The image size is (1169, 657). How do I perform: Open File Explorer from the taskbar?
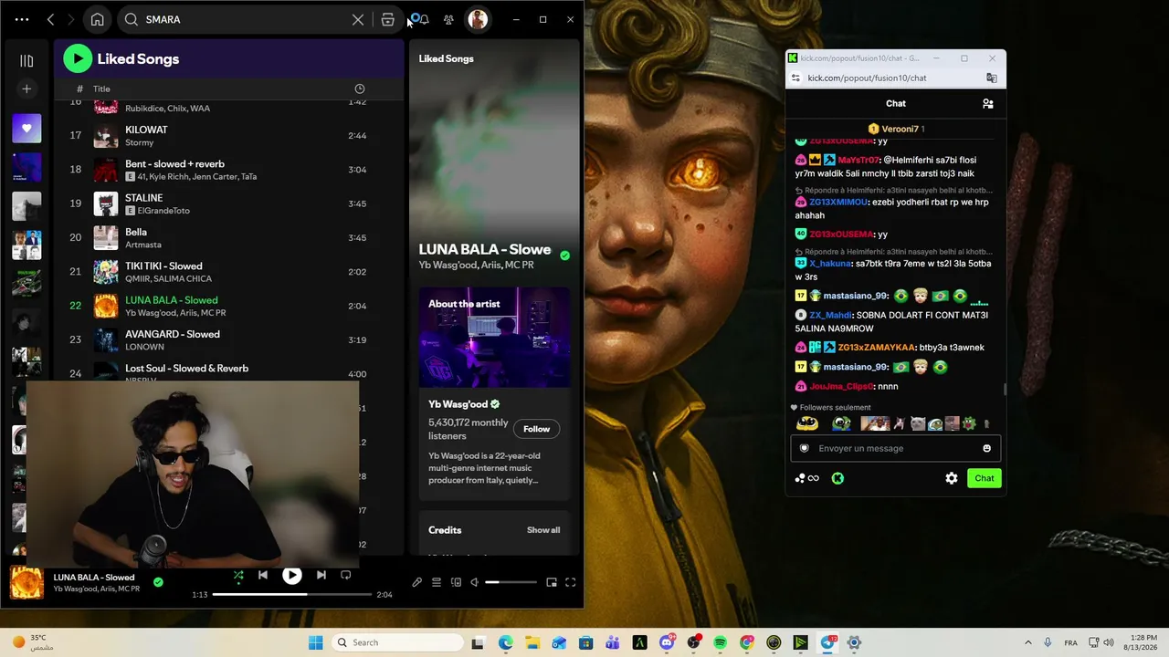tap(532, 642)
